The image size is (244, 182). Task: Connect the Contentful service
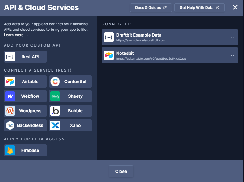click(70, 82)
